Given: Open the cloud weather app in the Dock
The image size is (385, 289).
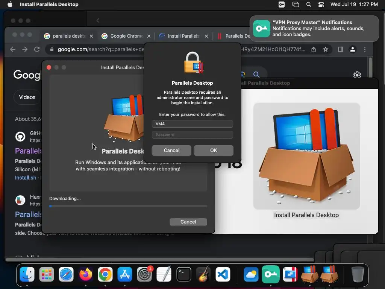Looking at the screenshot, I should tap(251, 274).
